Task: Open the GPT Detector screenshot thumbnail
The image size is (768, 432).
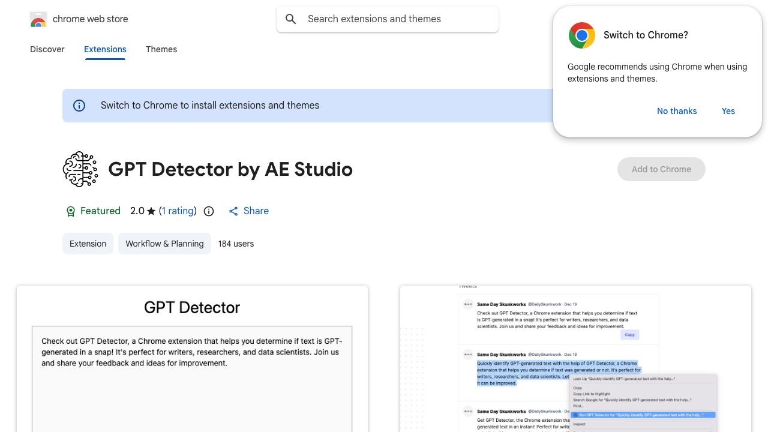Action: (x=192, y=359)
